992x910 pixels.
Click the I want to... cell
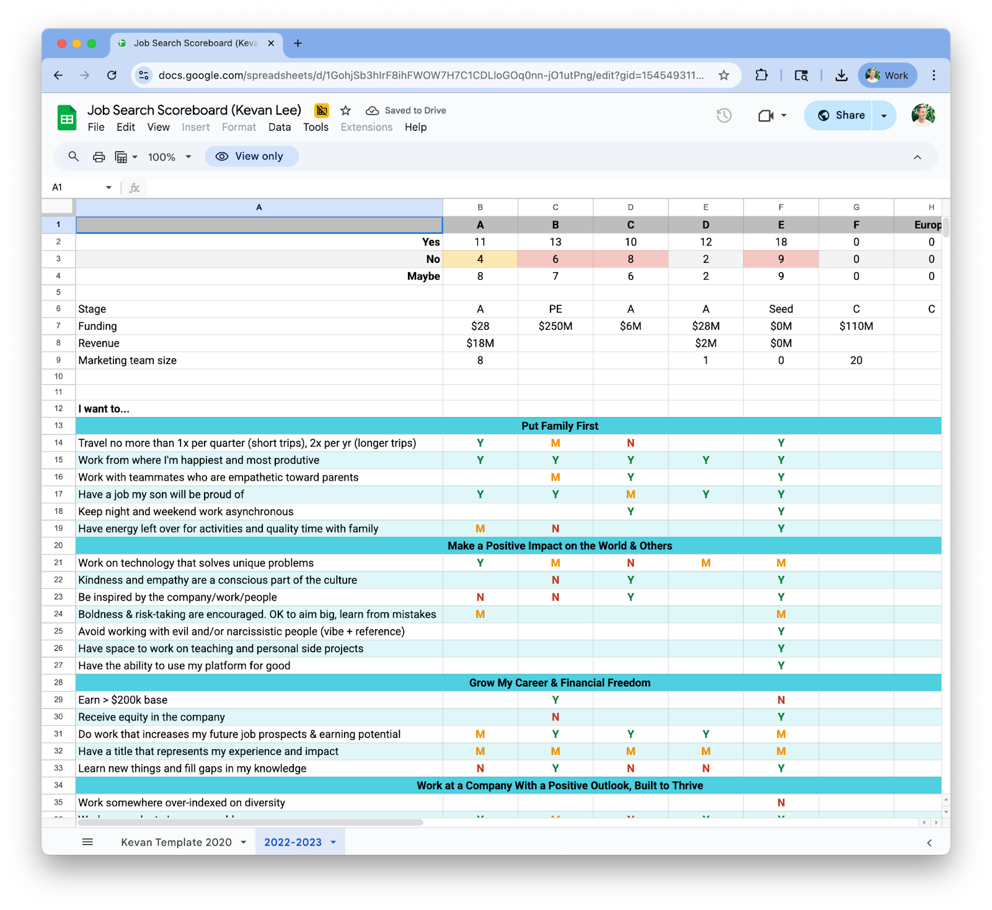pos(259,409)
